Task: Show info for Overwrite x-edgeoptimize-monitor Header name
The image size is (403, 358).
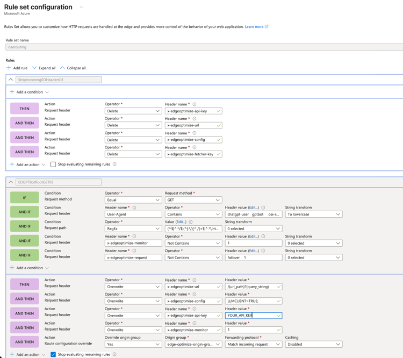Action: 195,323
